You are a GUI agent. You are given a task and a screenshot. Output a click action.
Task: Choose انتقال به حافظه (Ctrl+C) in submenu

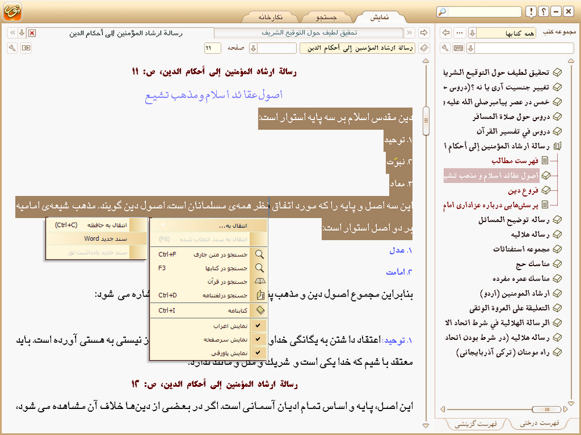coord(96,225)
